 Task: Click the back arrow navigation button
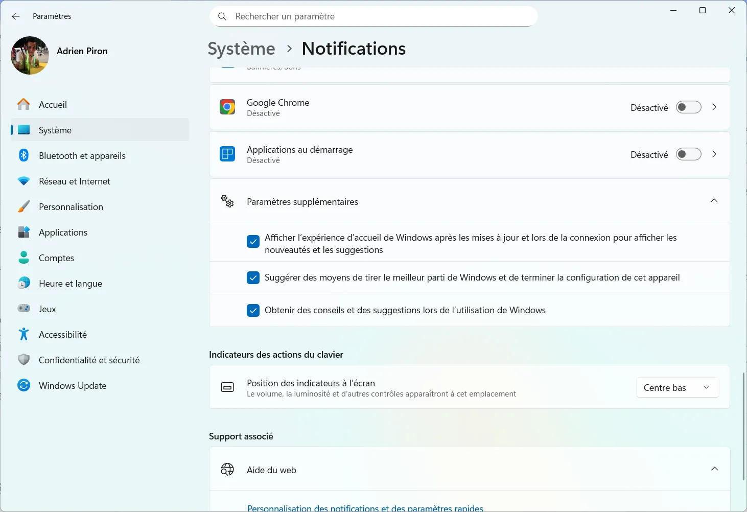(15, 16)
